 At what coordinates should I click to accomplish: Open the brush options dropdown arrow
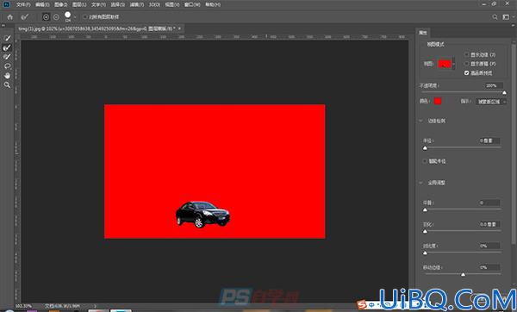pos(75,17)
